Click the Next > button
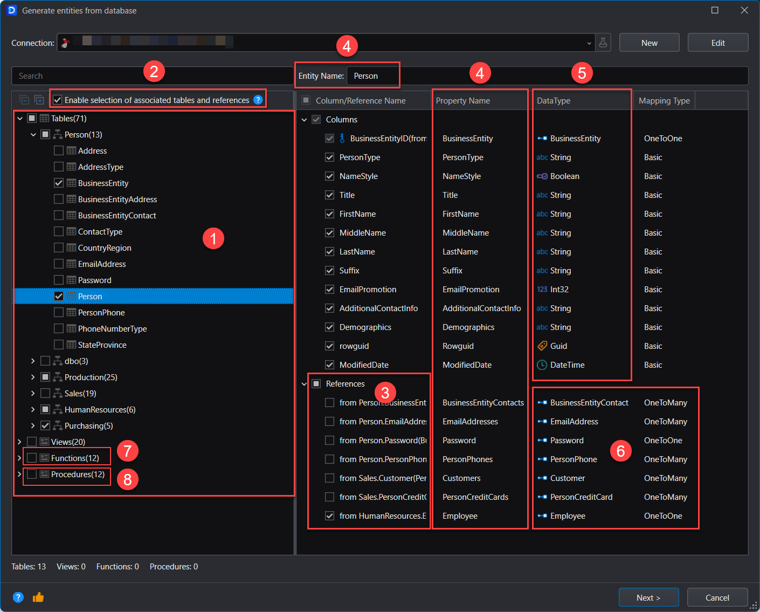This screenshot has height=612, width=760. click(648, 597)
